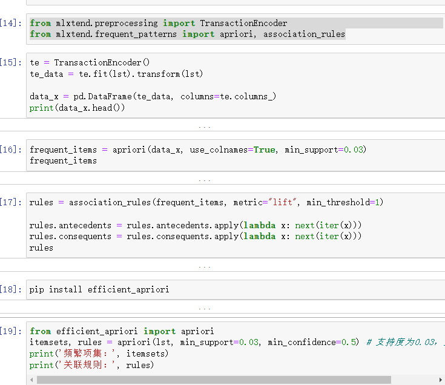This screenshot has height=385, width=445.
Task: Select cell 16 via its [16] prompt
Action: 10,150
